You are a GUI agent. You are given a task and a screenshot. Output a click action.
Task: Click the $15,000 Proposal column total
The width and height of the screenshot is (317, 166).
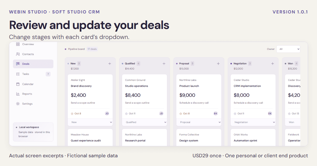point(184,69)
